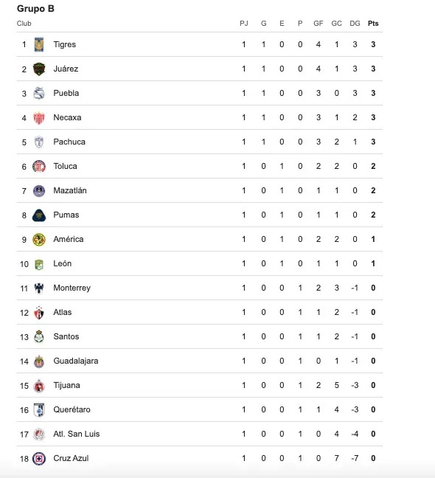Screen dimensions: 435x478
Task: Select the Tijuana table row name
Action: pyautogui.click(x=66, y=385)
